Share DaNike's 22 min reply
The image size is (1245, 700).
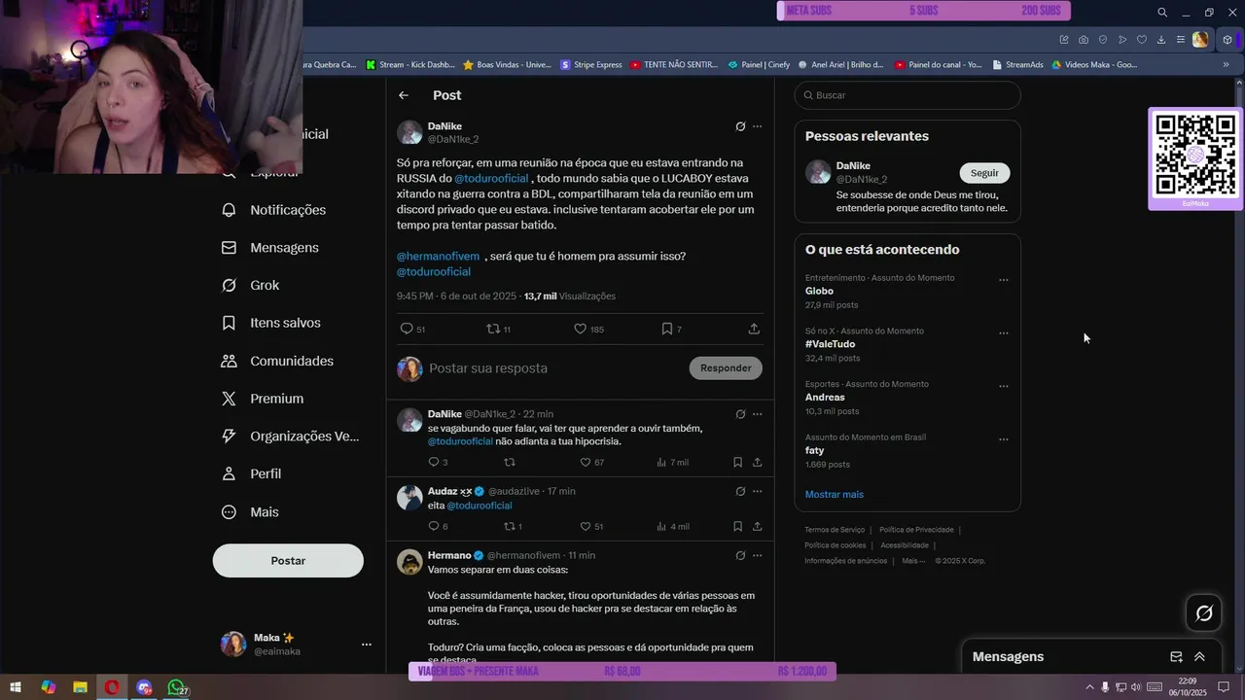pos(757,462)
